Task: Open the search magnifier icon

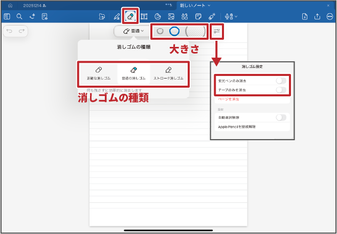Action: (x=19, y=16)
